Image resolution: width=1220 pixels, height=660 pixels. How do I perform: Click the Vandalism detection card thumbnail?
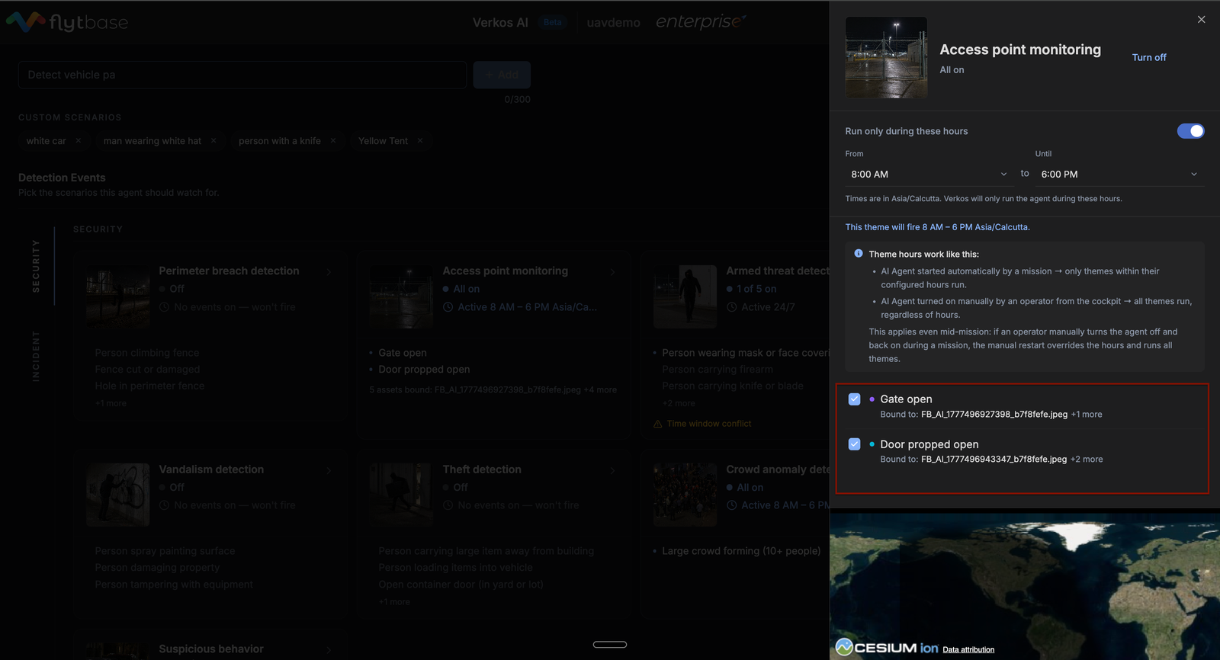(118, 495)
